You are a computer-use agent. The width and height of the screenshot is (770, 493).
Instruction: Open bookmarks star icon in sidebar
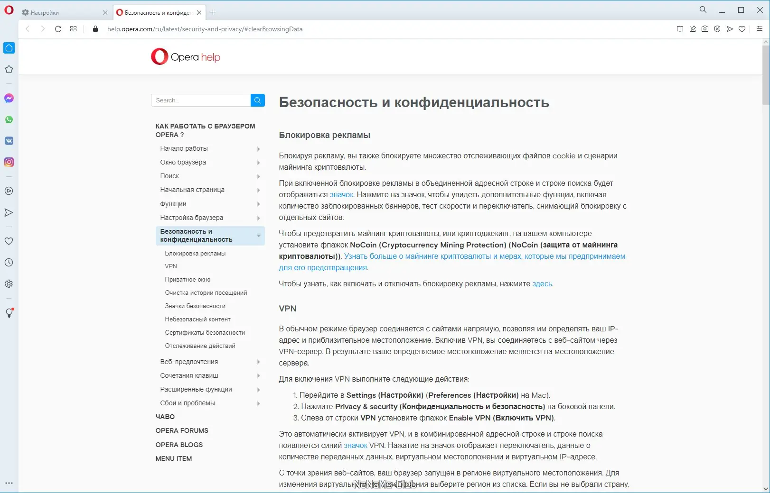[x=9, y=69]
